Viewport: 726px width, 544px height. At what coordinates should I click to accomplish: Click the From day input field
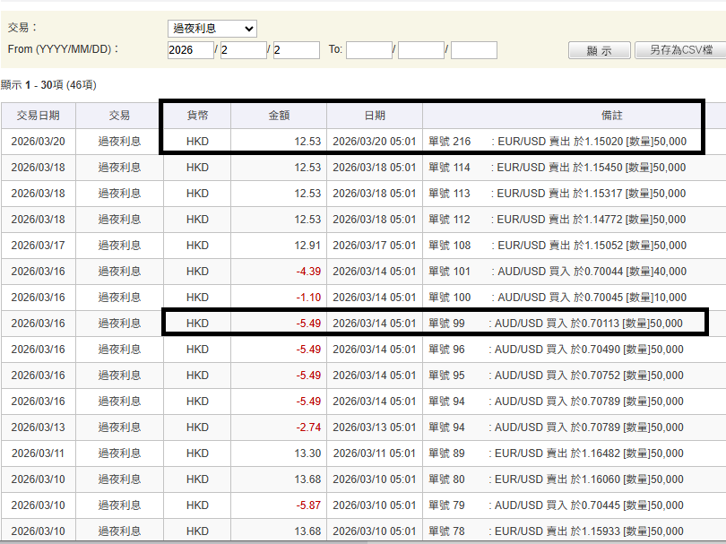[x=297, y=50]
